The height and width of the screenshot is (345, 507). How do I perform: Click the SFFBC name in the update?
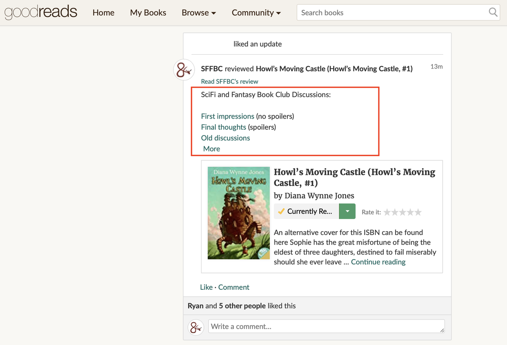tap(212, 69)
